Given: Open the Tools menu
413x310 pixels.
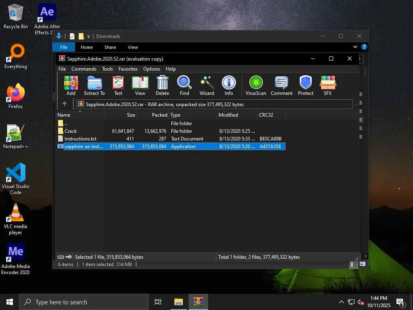Looking at the screenshot, I should pyautogui.click(x=107, y=69).
